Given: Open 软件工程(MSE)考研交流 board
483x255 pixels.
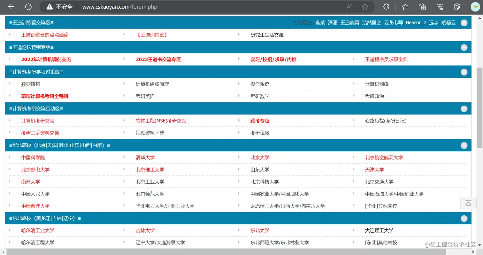Looking at the screenshot, I should click(161, 121).
